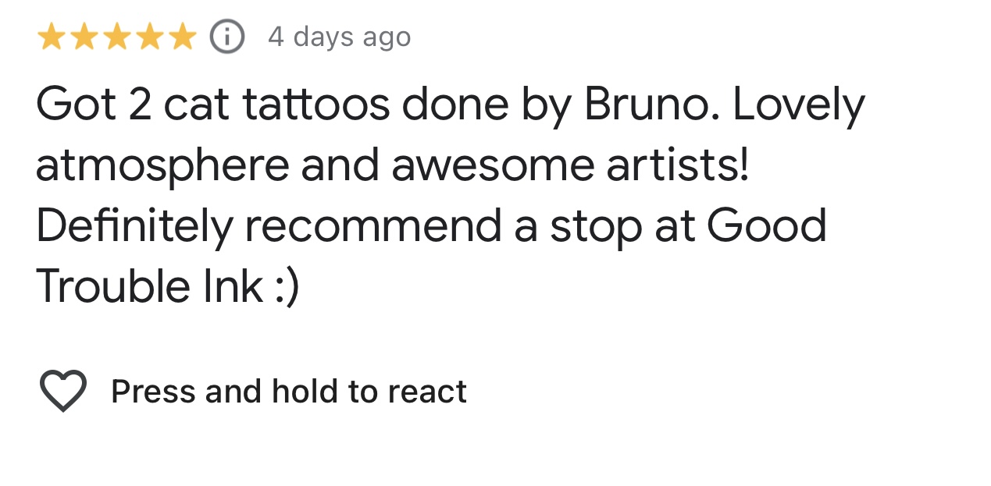The height and width of the screenshot is (486, 991).
Task: Click the "4 days ago" timestamp
Action: 339,37
